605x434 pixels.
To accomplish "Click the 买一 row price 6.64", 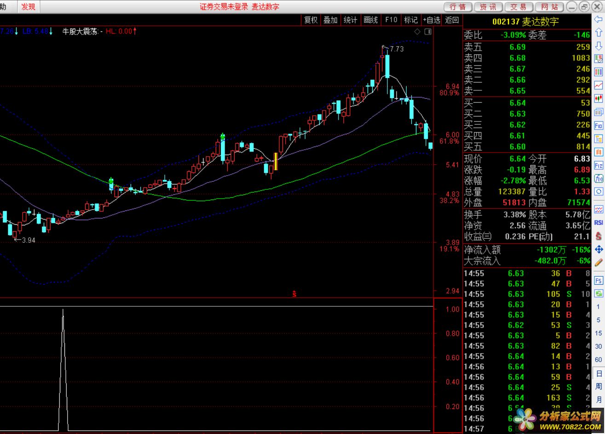I will click(x=518, y=103).
